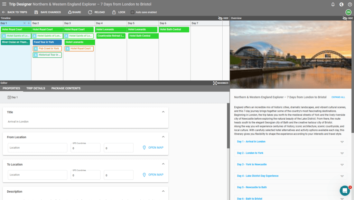
Task: Enable the Auto save checkbox
Action: (132, 12)
